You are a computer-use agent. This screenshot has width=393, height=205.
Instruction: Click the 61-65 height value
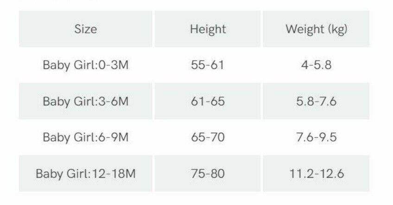pos(208,101)
